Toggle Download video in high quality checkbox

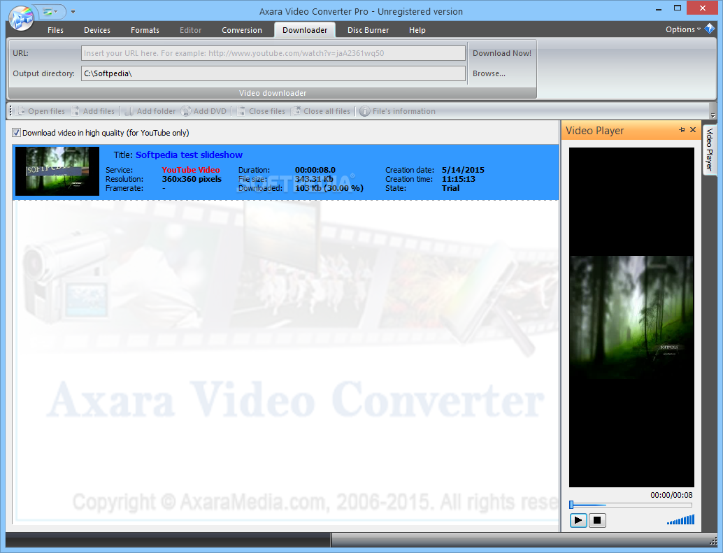[x=17, y=133]
